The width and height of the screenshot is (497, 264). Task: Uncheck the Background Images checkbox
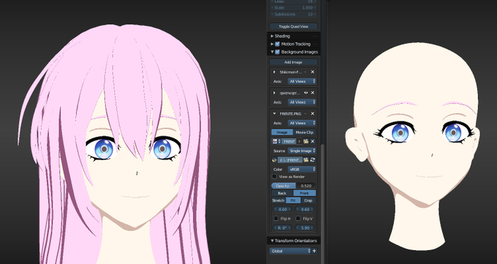[x=277, y=52]
